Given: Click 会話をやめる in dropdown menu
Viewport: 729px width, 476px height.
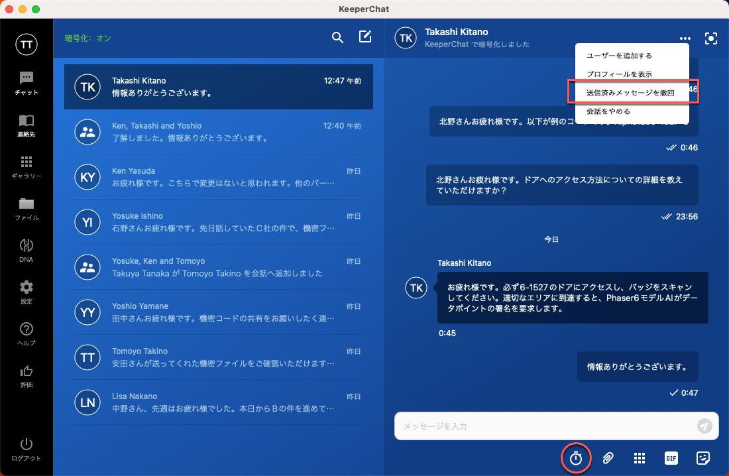Looking at the screenshot, I should click(x=608, y=111).
